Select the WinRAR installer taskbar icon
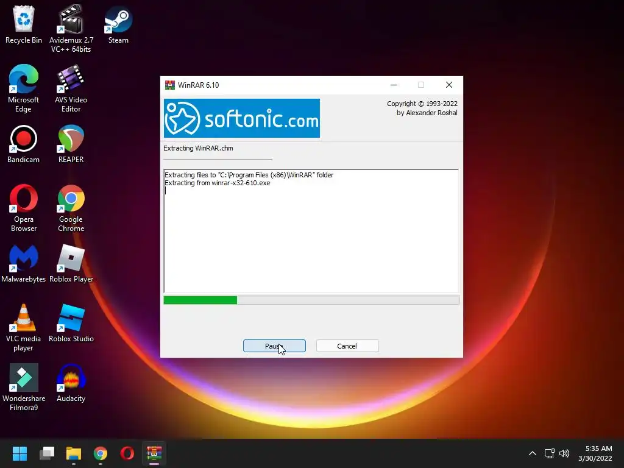 (x=154, y=453)
